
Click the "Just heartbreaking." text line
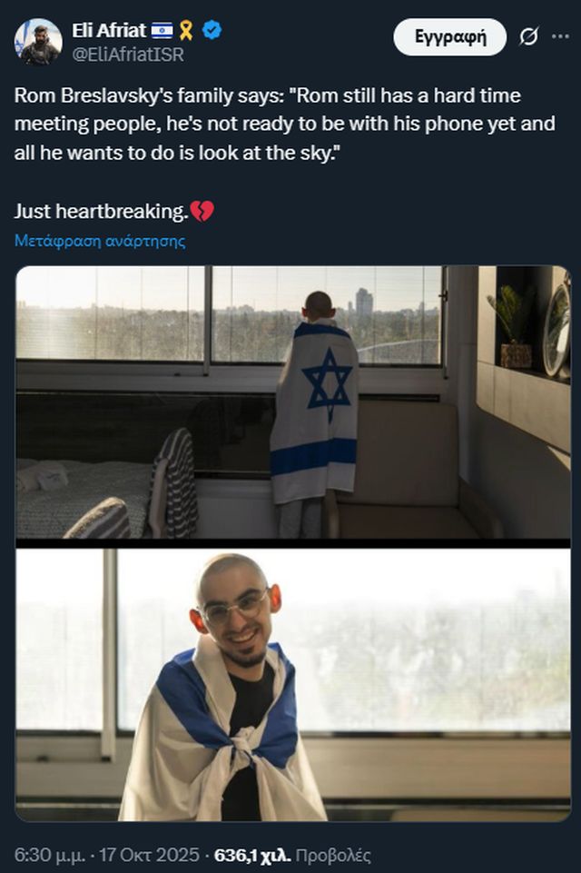(102, 211)
